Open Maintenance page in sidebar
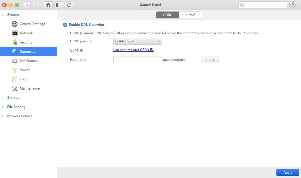The height and width of the screenshot is (178, 301). (x=28, y=88)
